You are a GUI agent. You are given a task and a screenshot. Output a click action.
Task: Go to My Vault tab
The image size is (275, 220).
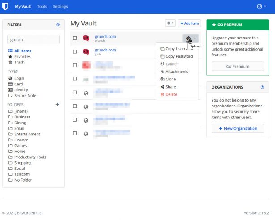(23, 7)
